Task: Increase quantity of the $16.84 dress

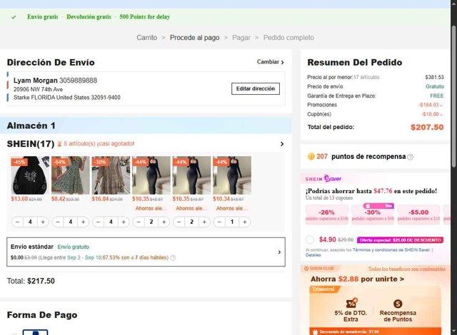Action: (x=124, y=222)
